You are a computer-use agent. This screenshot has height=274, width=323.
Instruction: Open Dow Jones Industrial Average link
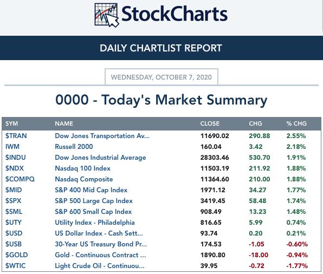(x=100, y=158)
